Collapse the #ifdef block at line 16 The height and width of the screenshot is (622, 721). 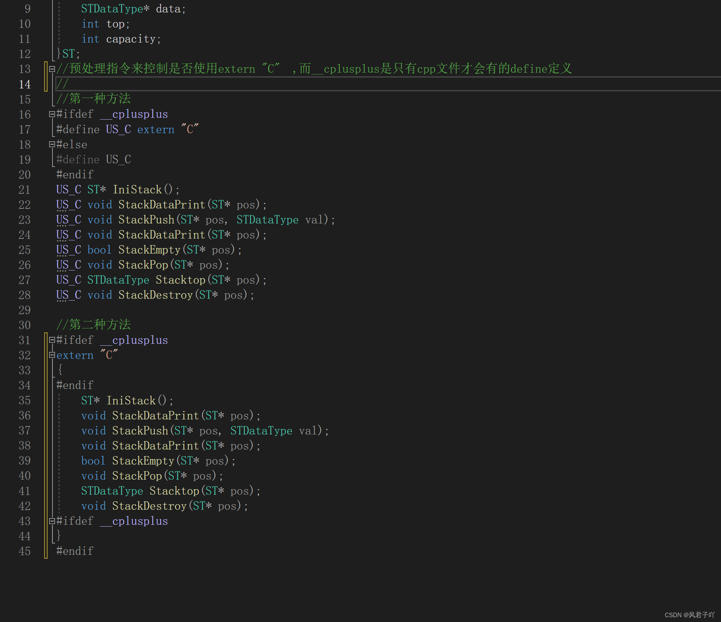click(52, 114)
